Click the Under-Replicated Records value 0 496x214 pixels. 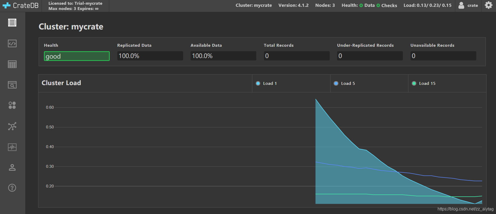pos(370,56)
